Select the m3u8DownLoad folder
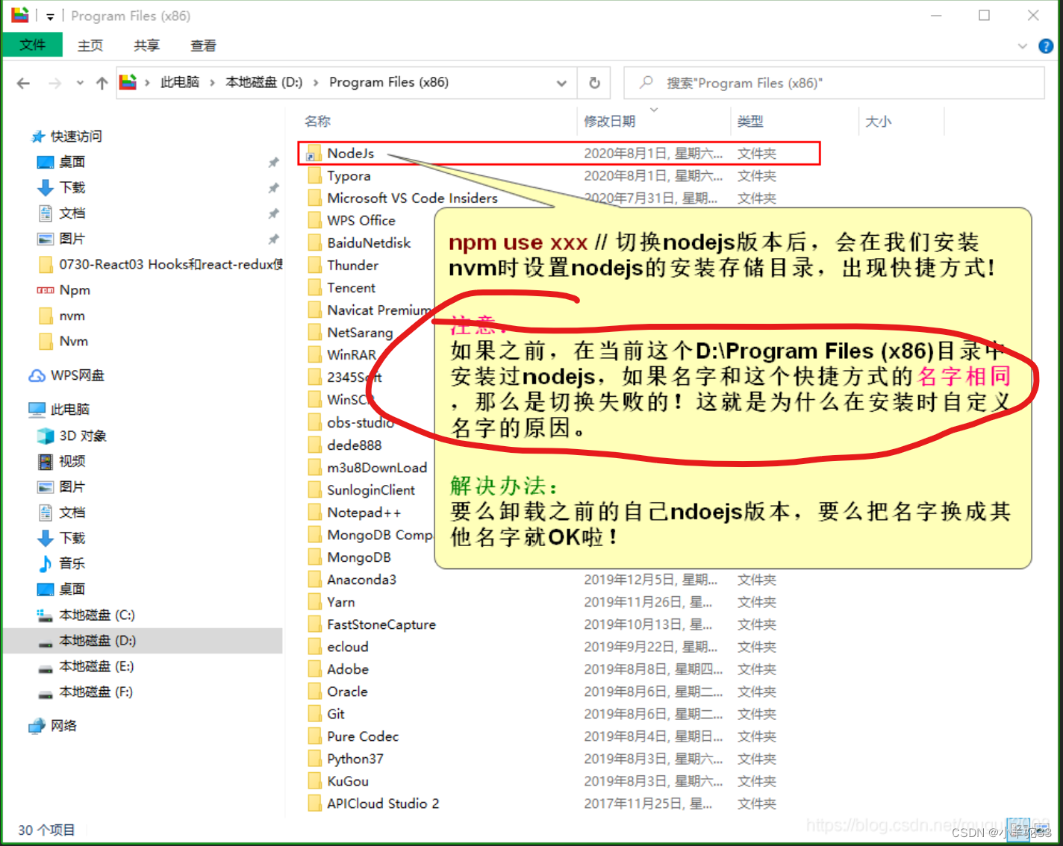Viewport: 1063px width, 846px height. 366,467
